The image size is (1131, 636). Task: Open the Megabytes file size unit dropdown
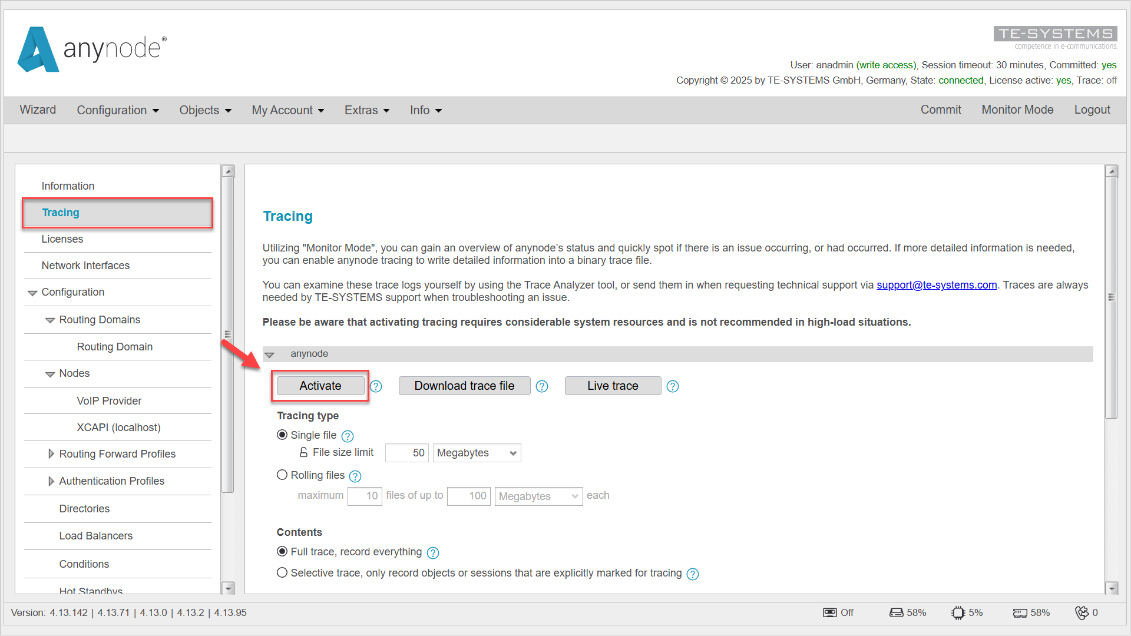point(477,453)
